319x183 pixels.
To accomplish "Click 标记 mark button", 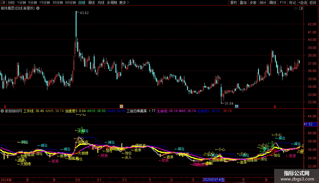I will [292, 3].
